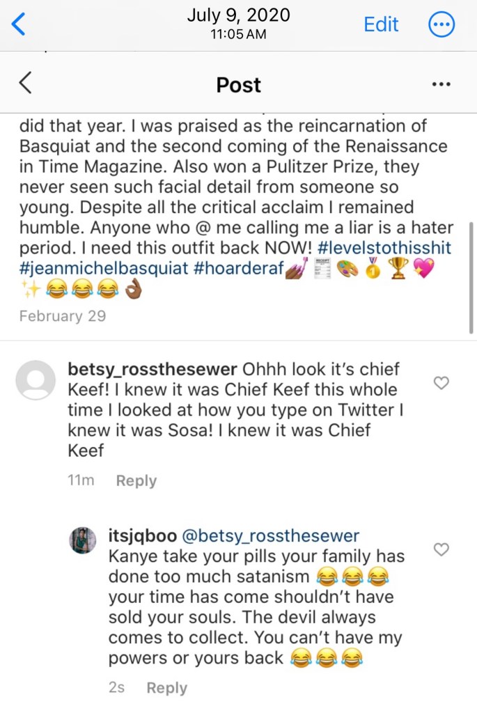Image resolution: width=477 pixels, height=713 pixels.
Task: Open betsy_rossthesewer's gray profile avatar
Action: (35, 380)
